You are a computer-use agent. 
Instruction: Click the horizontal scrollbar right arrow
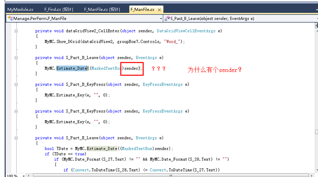coord(311,175)
